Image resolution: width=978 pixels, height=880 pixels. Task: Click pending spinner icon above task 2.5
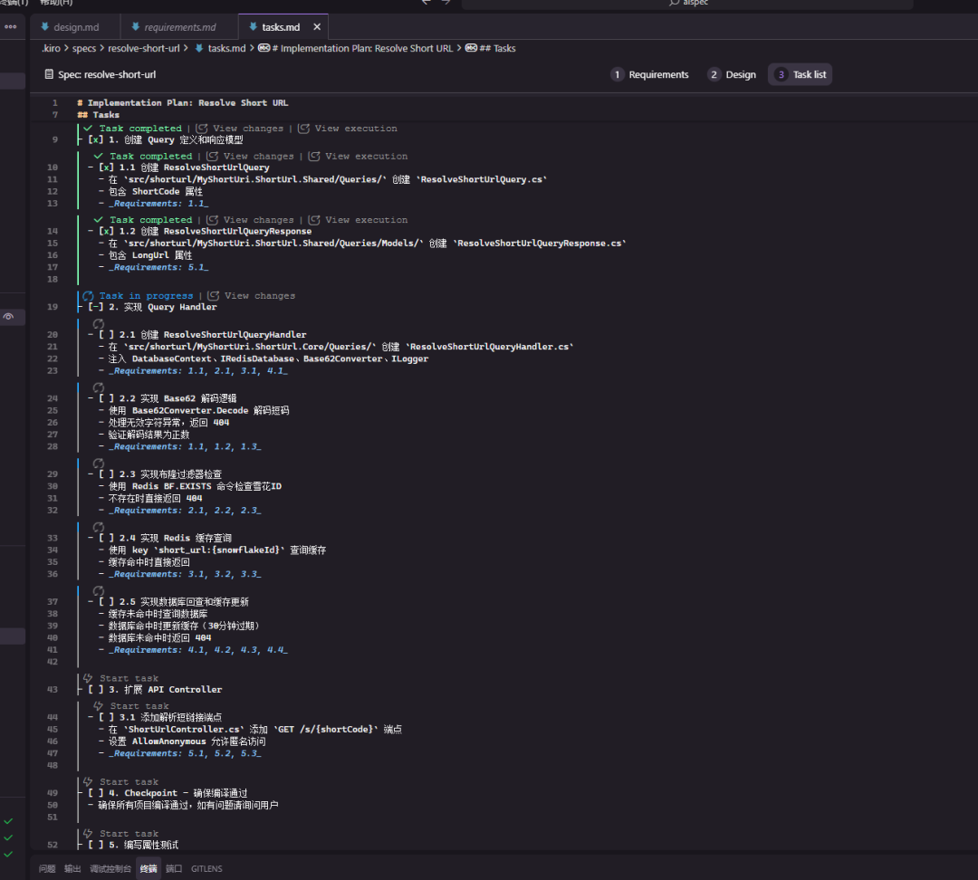tap(99, 590)
